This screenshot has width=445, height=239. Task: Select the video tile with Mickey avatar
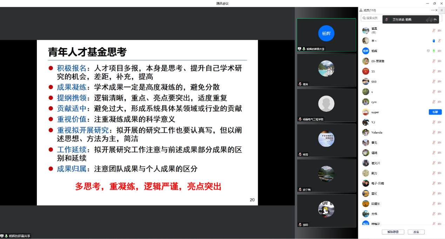(326, 210)
